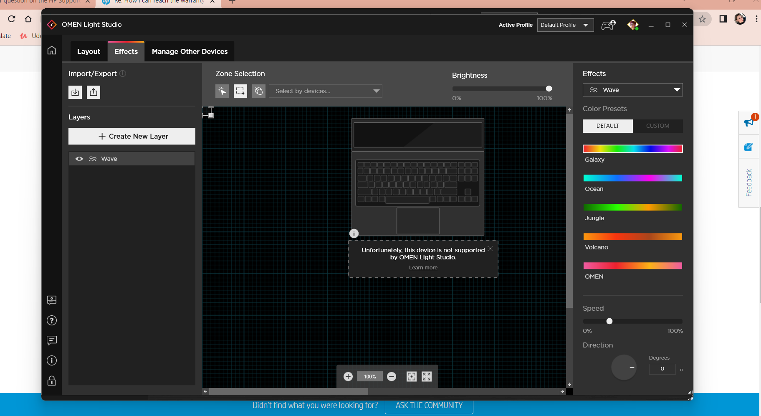Open the Import/Export info tooltip icon

coord(123,74)
